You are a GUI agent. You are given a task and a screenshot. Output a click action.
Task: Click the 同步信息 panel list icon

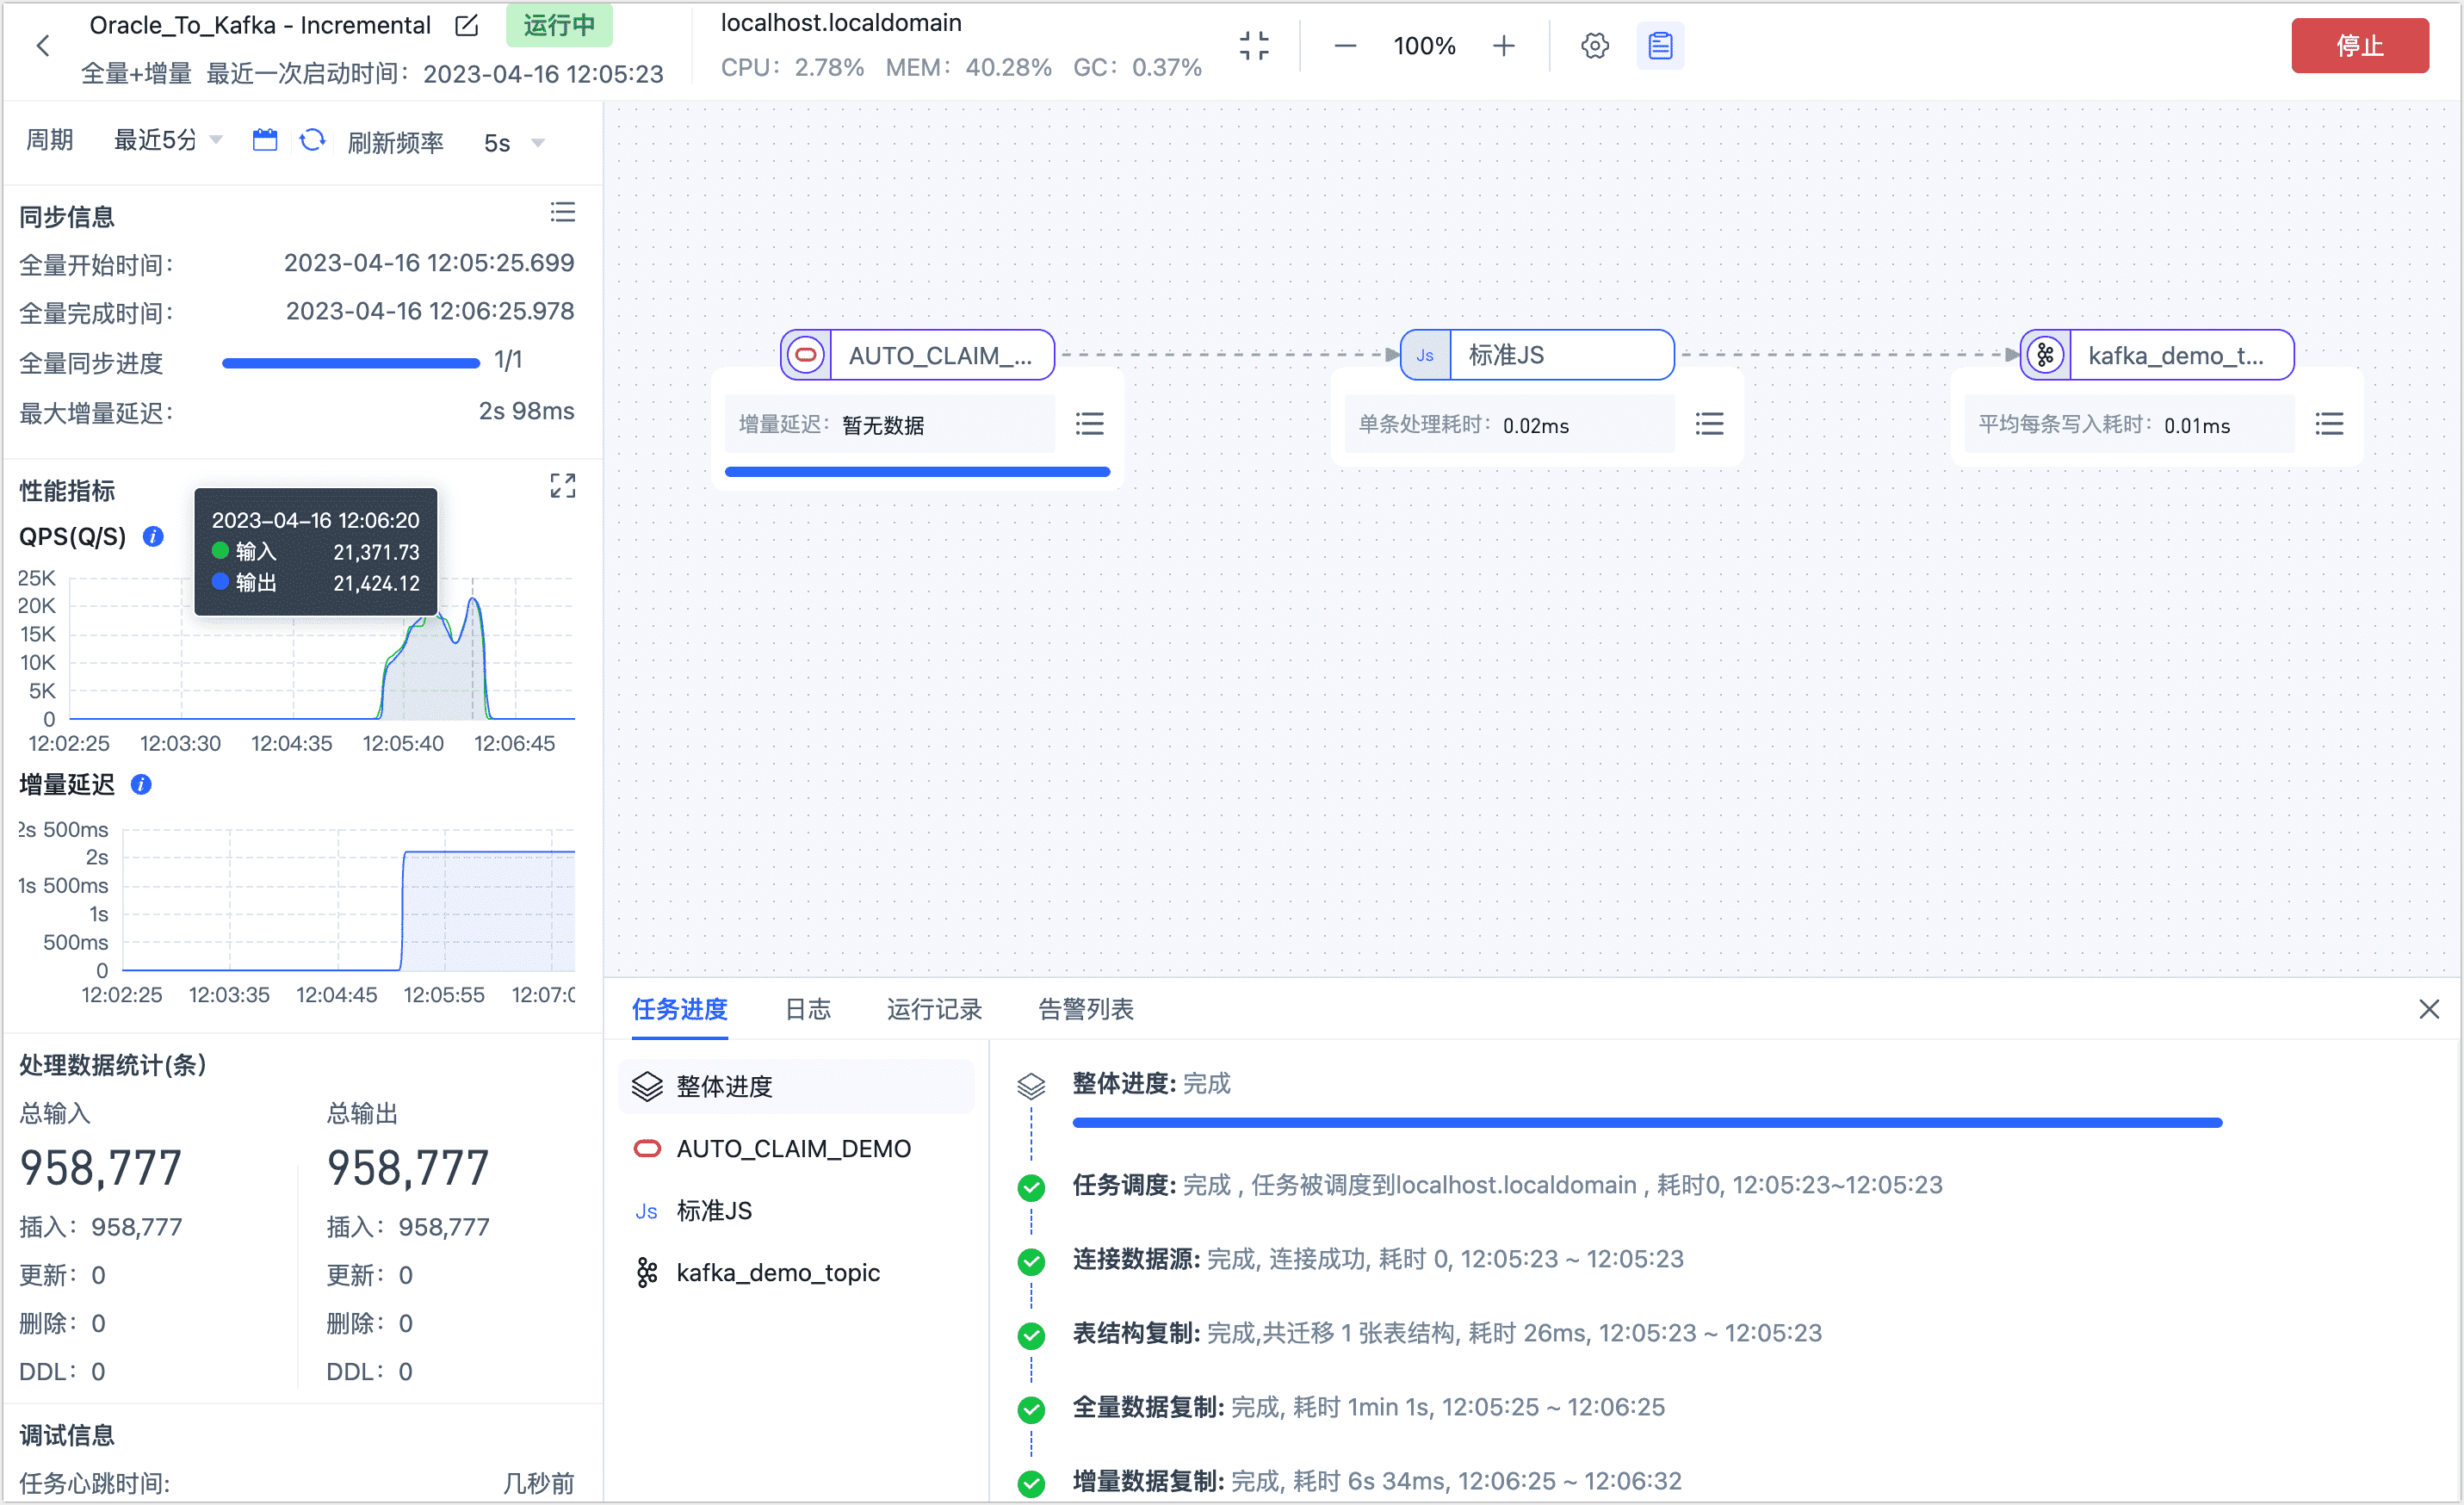point(563,212)
